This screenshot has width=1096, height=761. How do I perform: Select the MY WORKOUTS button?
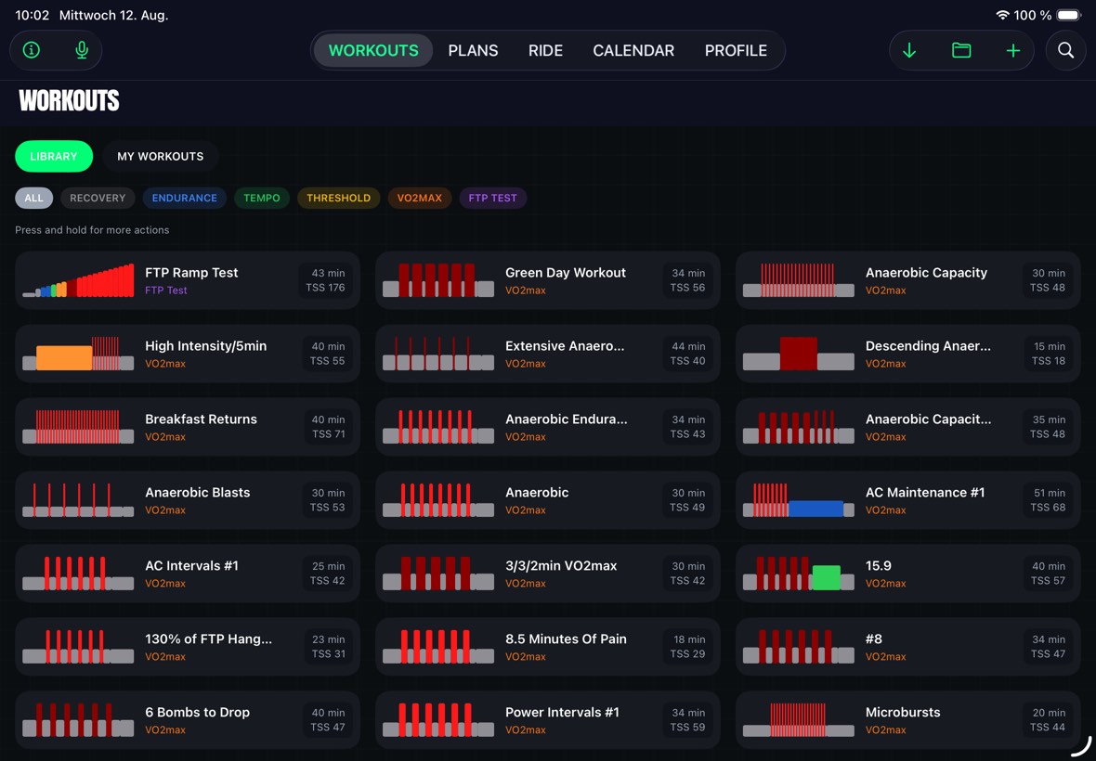[160, 157]
